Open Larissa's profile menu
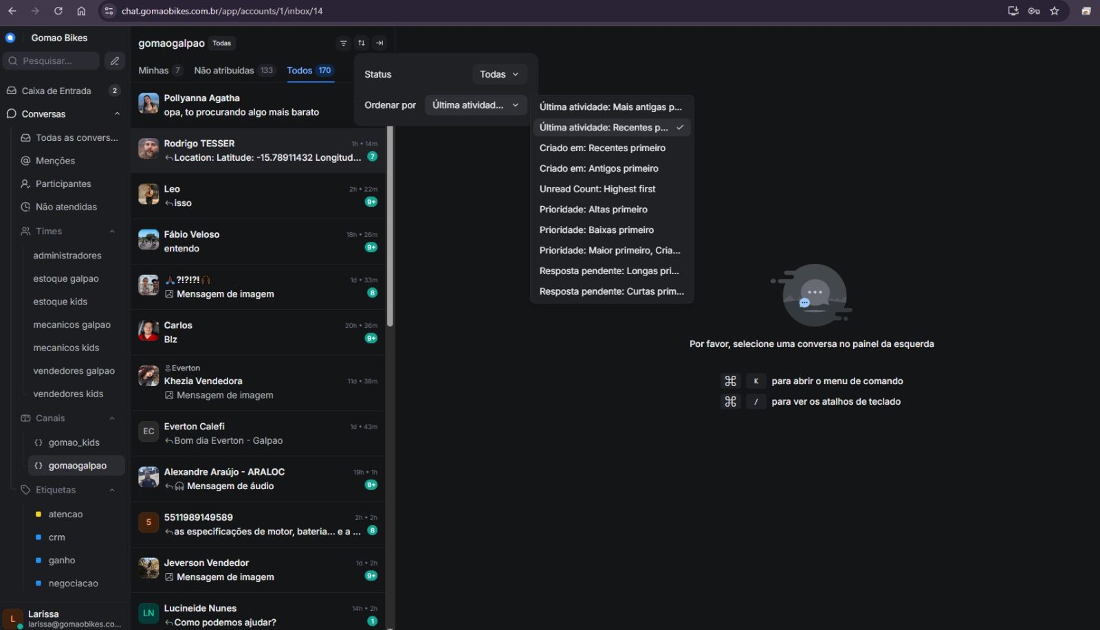The image size is (1100, 630). point(65,618)
